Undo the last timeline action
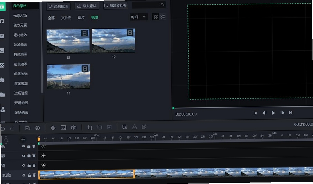Screen dimensions: 313x184 [3, 128]
